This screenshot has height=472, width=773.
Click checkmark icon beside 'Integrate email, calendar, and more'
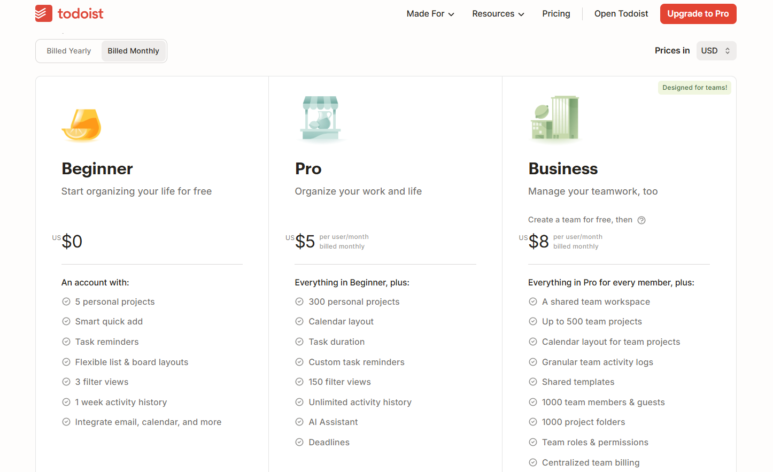tap(66, 422)
